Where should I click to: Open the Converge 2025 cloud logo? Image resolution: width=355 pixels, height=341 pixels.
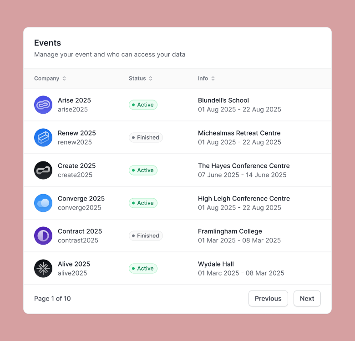[43, 203]
